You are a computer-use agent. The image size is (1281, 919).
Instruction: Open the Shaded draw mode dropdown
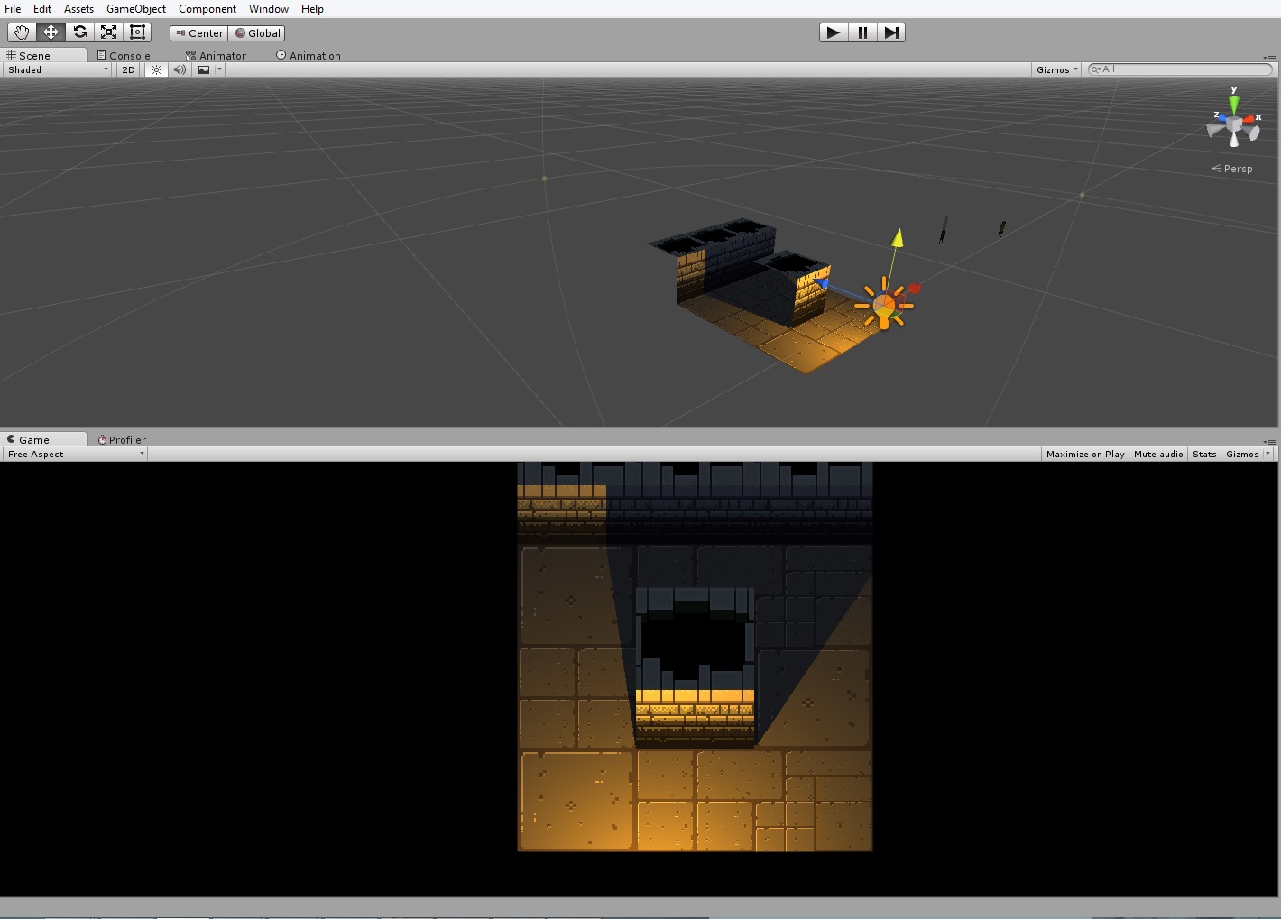(56, 69)
